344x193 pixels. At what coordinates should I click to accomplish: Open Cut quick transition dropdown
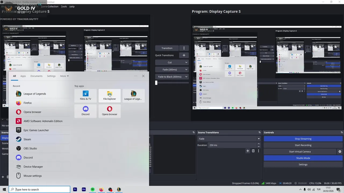coord(172,62)
